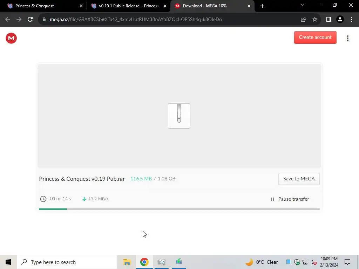Click the blue square tray icon

coord(289,262)
